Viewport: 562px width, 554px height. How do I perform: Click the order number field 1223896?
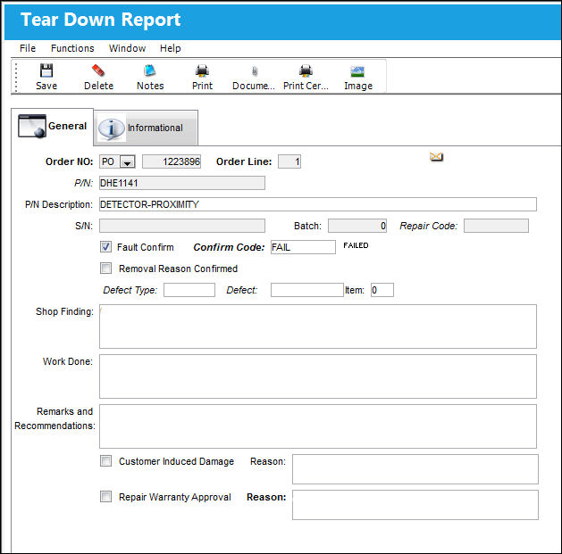coord(172,161)
